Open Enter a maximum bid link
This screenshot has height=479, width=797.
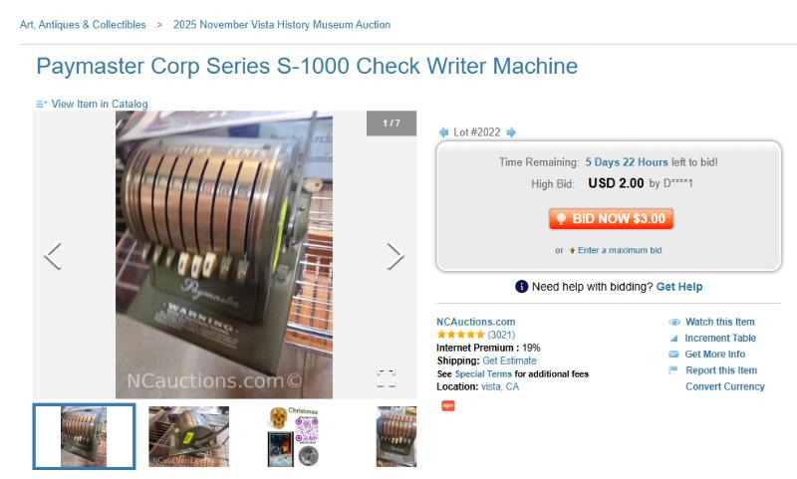pyautogui.click(x=620, y=250)
